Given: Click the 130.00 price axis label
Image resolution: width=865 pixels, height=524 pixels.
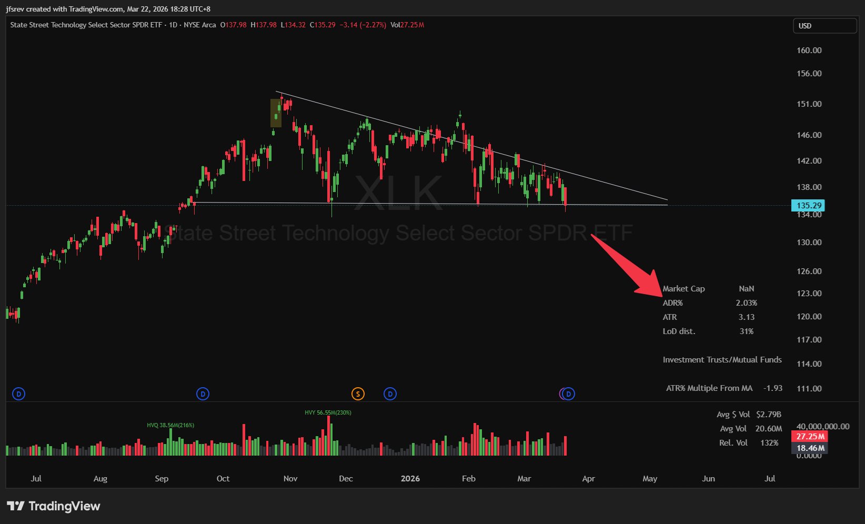Looking at the screenshot, I should [809, 243].
